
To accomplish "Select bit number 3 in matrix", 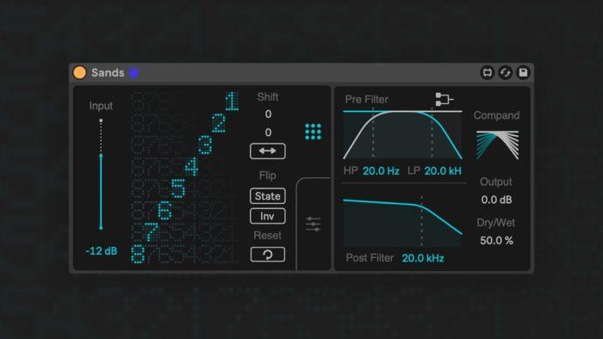I will tap(205, 145).
